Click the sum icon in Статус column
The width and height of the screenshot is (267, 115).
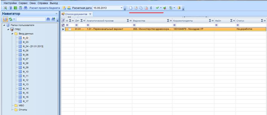[262, 21]
